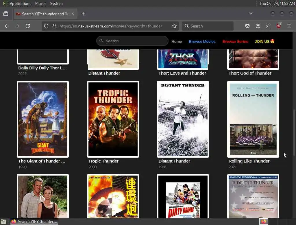Viewport: 296px width, 225px height.
Task: Click the Thor: Love and Thunder title
Action: pos(182,73)
